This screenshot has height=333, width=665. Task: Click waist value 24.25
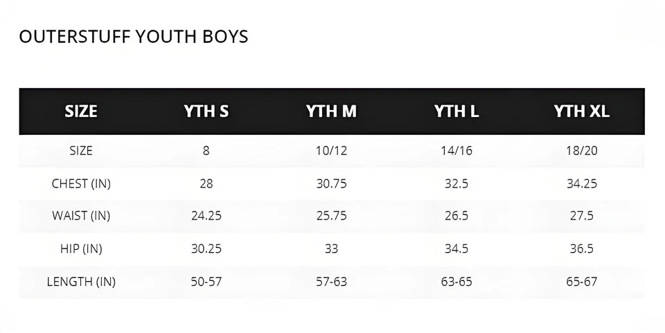click(x=206, y=215)
